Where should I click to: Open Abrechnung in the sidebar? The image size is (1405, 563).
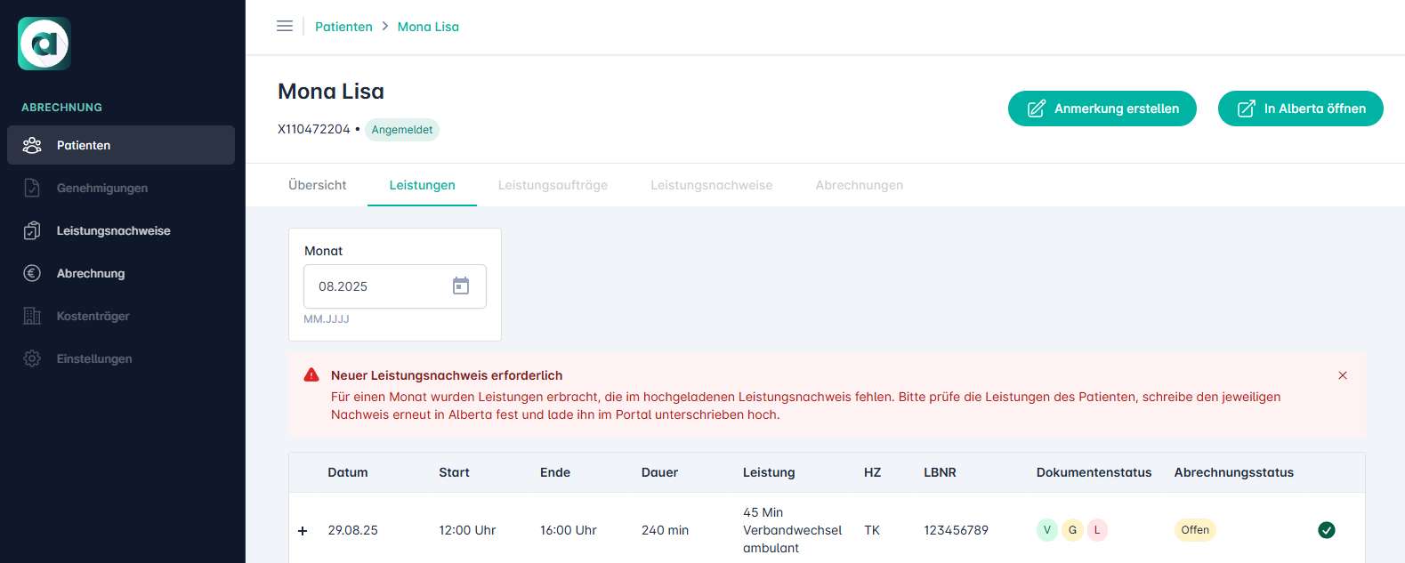click(91, 273)
